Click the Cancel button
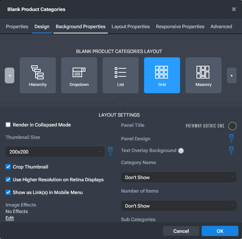 pyautogui.click(x=181, y=231)
